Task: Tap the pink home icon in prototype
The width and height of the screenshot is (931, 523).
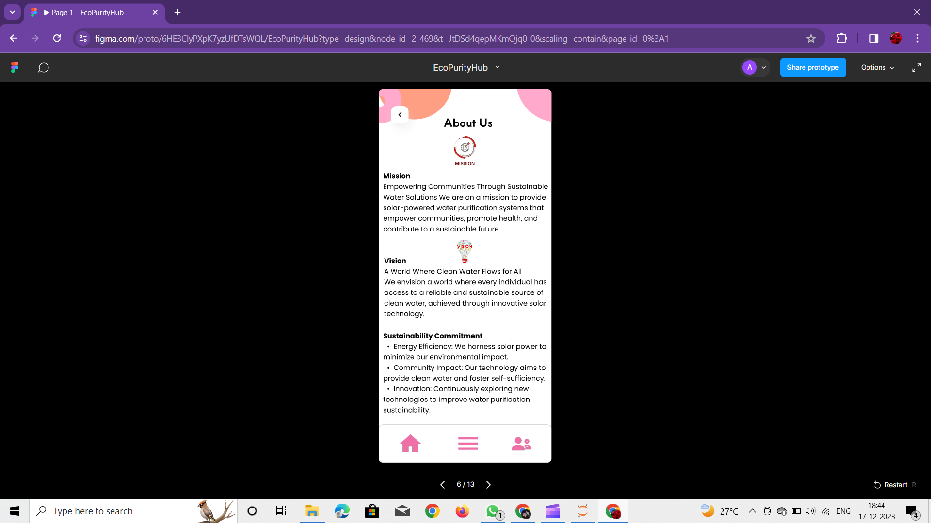Action: (x=410, y=443)
